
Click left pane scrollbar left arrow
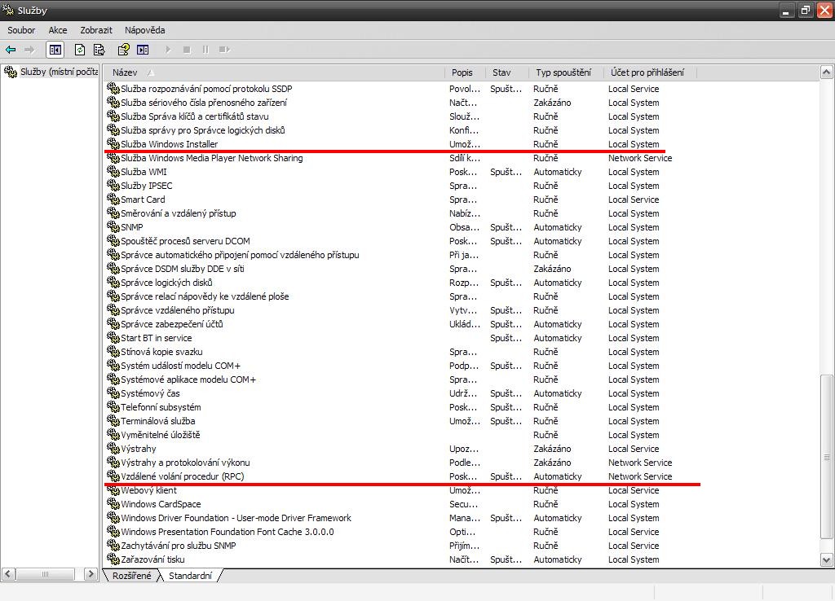tap(8, 574)
